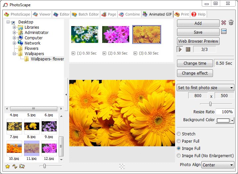Click the list view icon beside Save
The height and width of the screenshot is (174, 238).
(x=224, y=31)
